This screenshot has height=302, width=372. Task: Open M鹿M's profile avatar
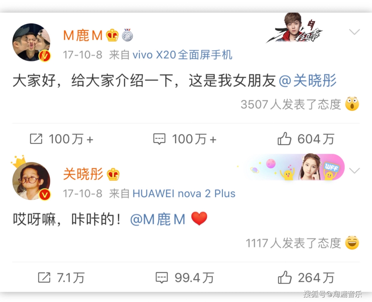tap(31, 42)
